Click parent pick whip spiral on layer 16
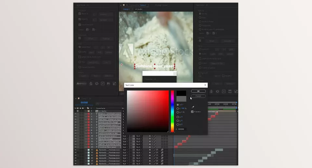Screen dimensions: 312x168 coord(134,153)
